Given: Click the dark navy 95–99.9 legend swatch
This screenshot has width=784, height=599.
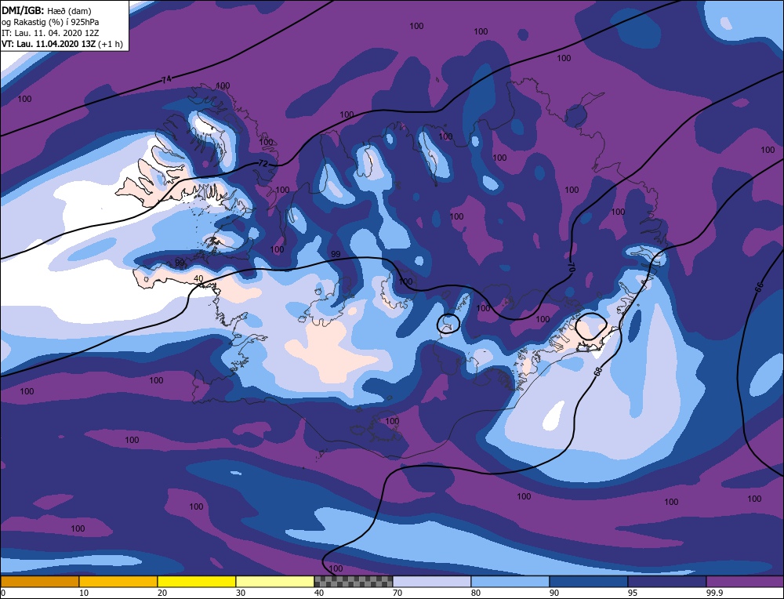Looking at the screenshot, I should [667, 582].
